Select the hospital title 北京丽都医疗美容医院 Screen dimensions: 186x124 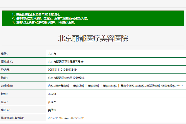point(93,38)
